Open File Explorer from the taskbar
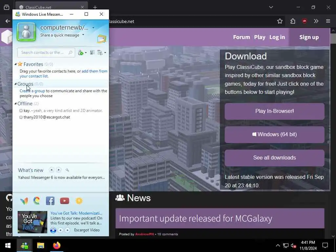Viewport: 336px width, 252px height. (x=40, y=245)
